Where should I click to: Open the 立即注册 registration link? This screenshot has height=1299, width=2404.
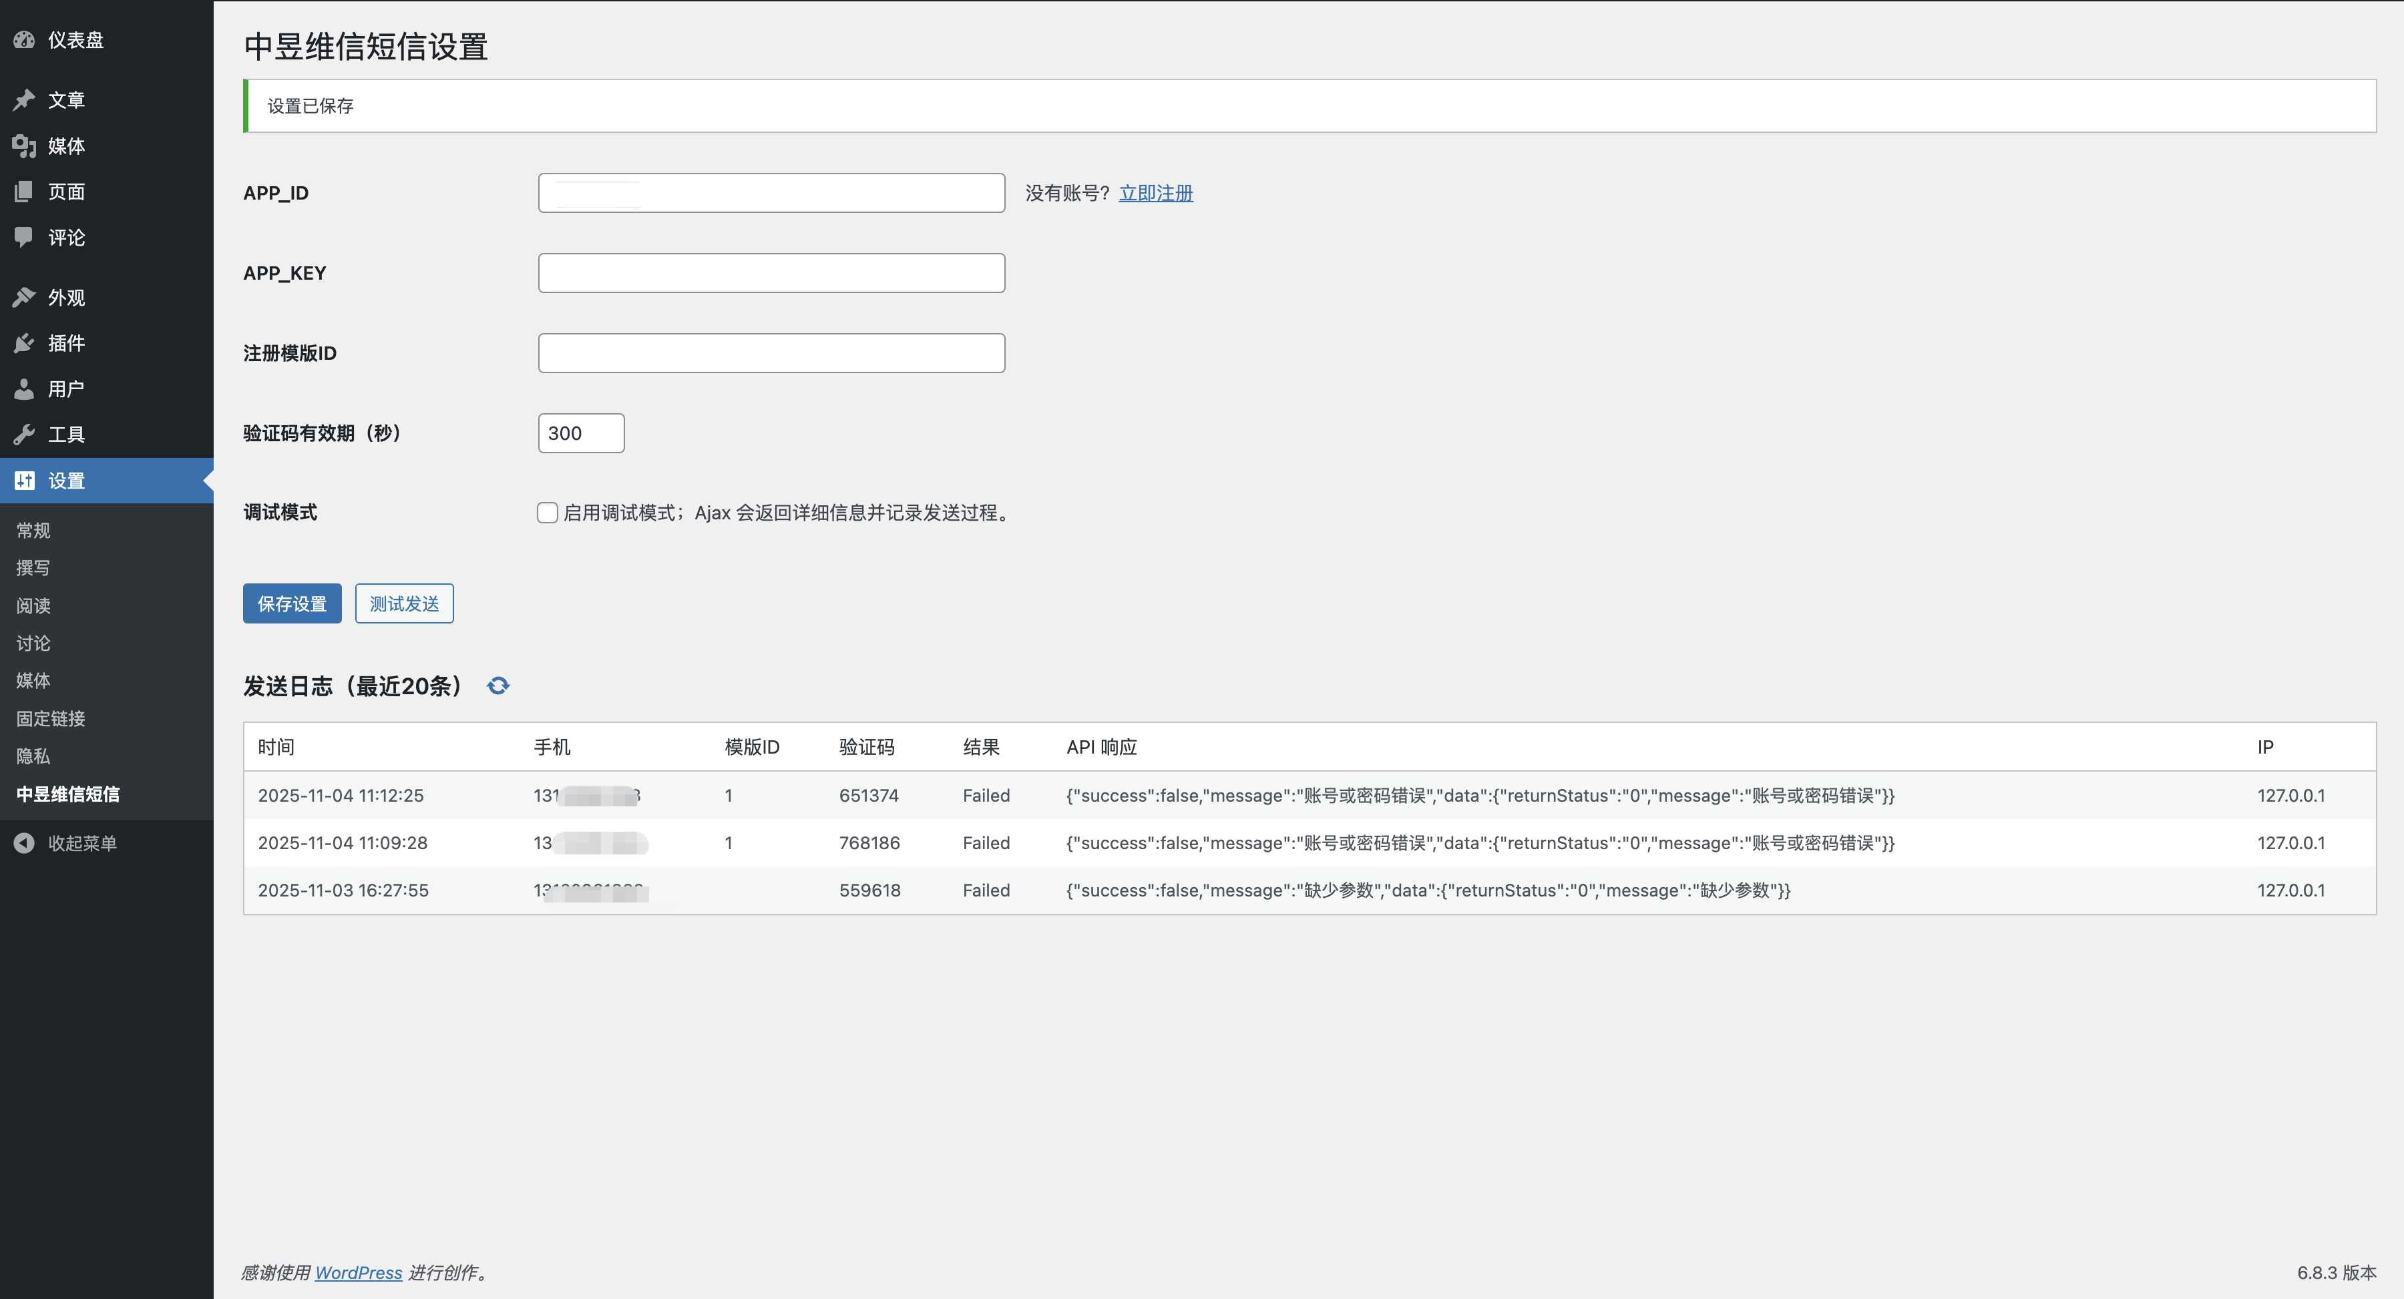coord(1155,193)
